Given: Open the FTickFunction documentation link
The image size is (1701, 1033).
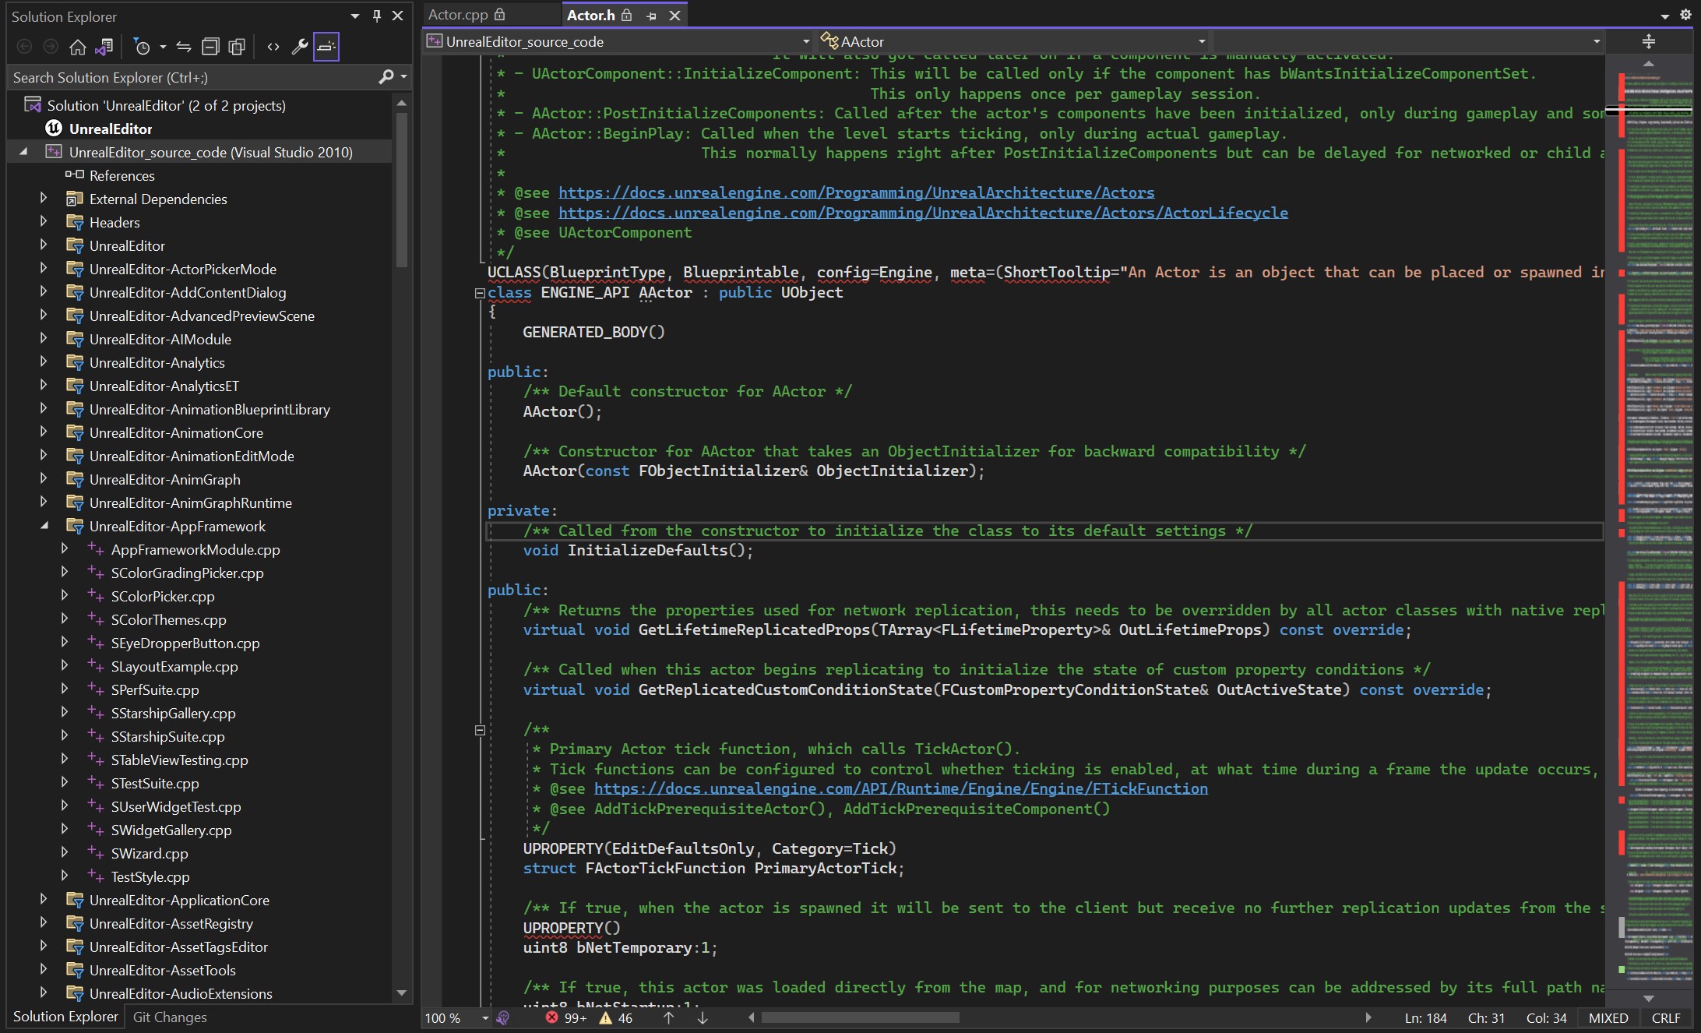Looking at the screenshot, I should 900,788.
